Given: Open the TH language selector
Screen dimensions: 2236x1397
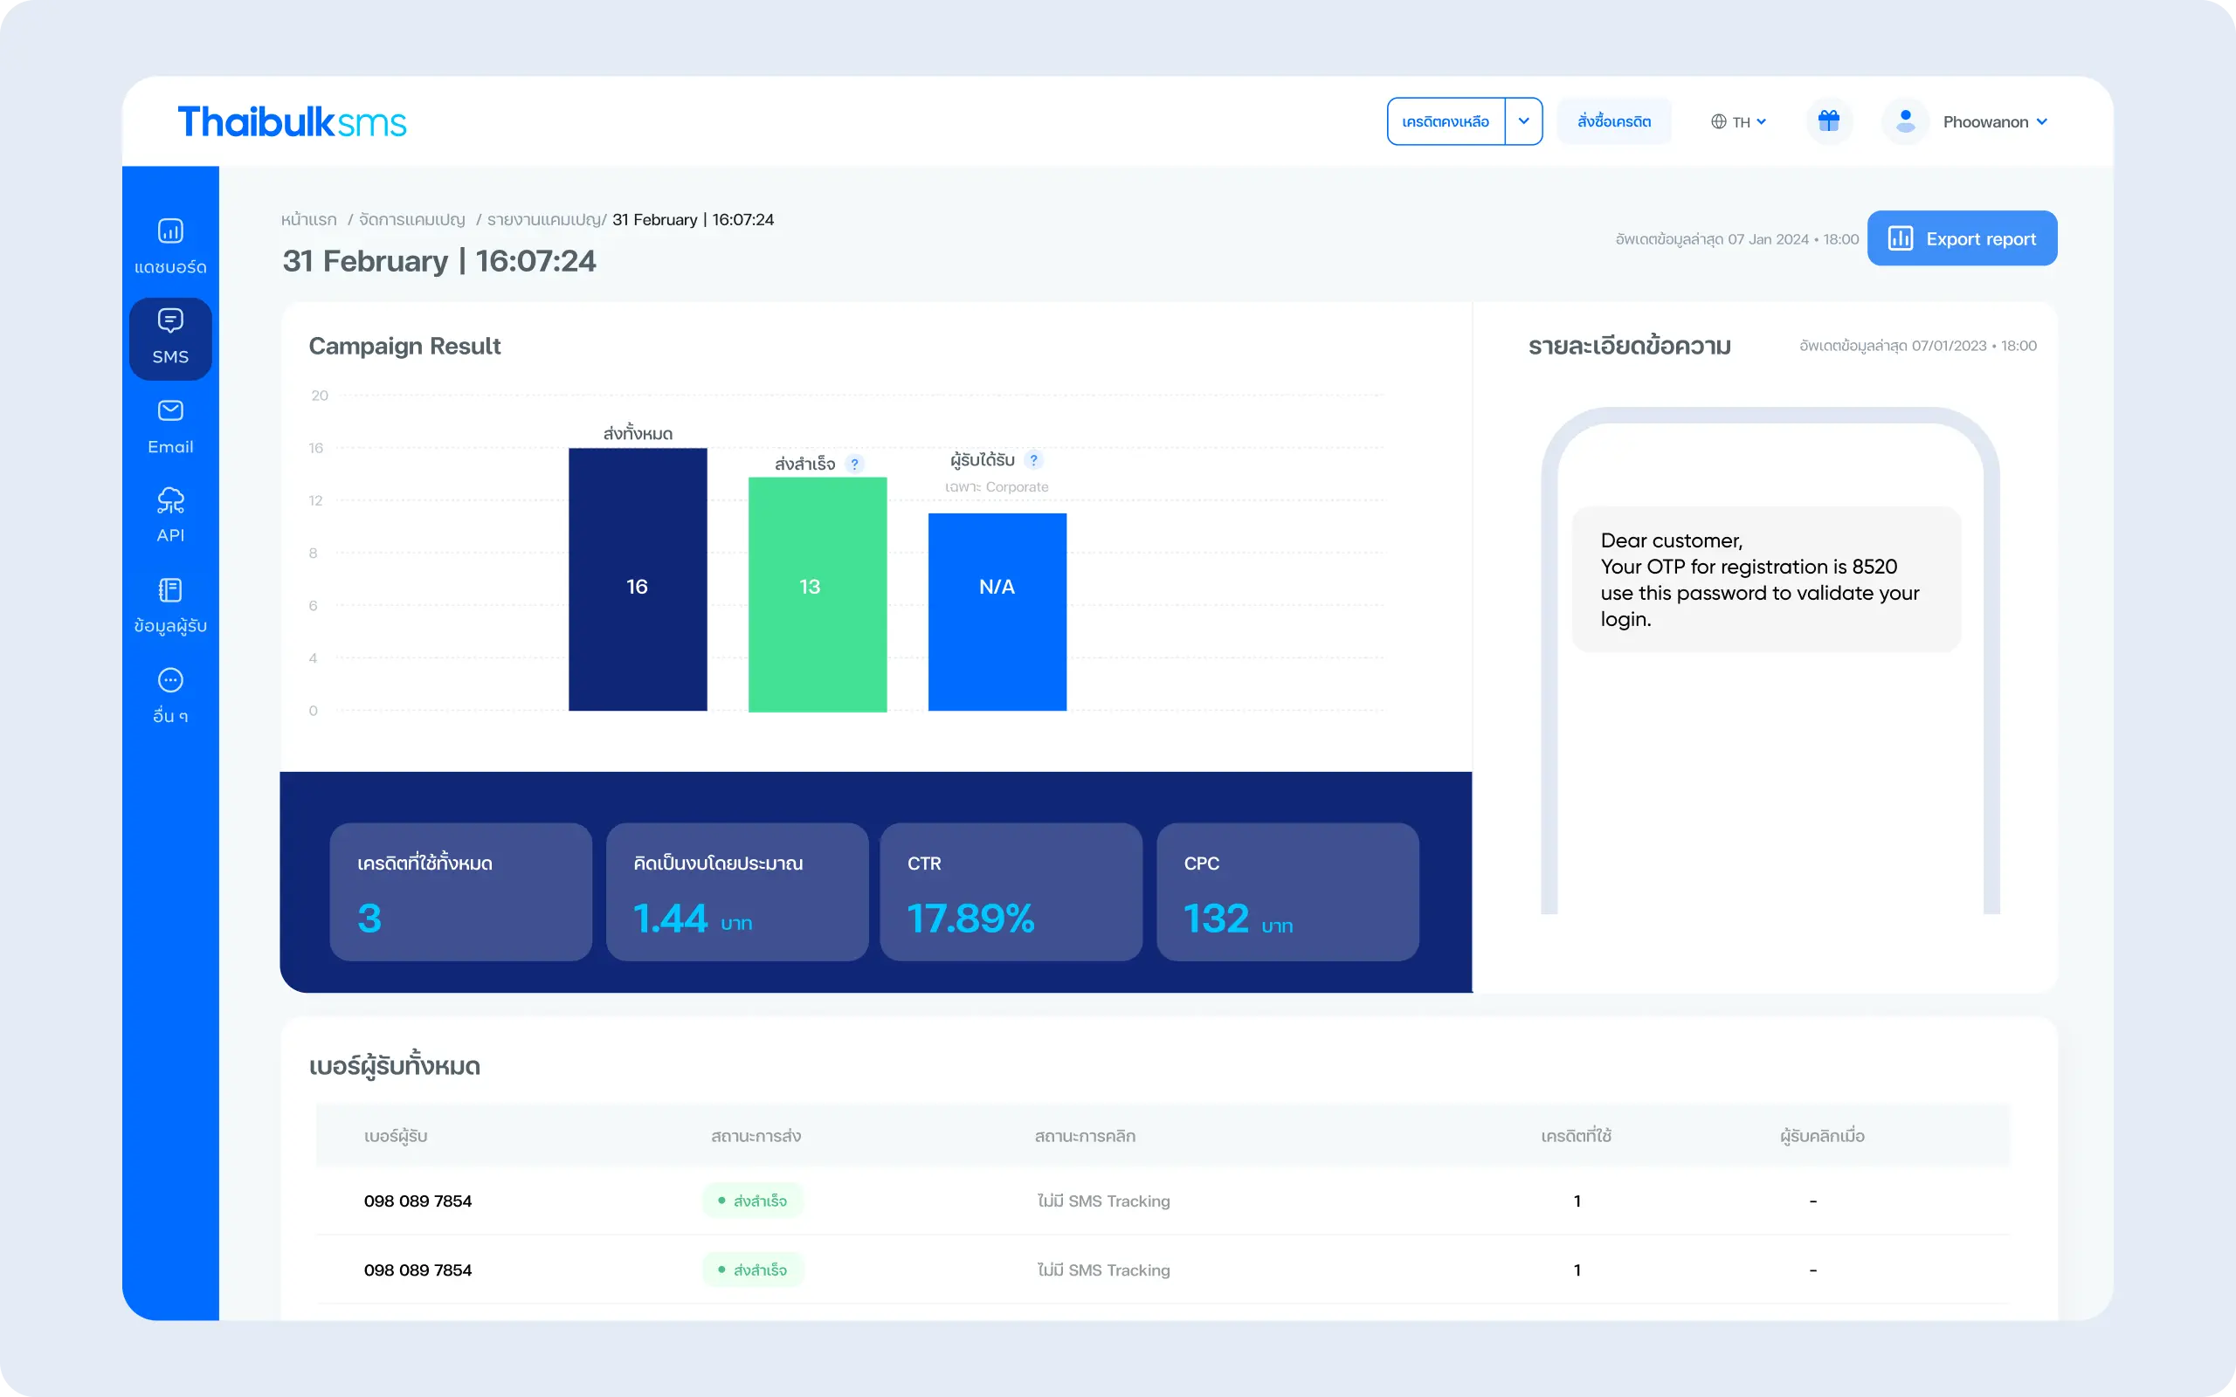Looking at the screenshot, I should (1740, 121).
